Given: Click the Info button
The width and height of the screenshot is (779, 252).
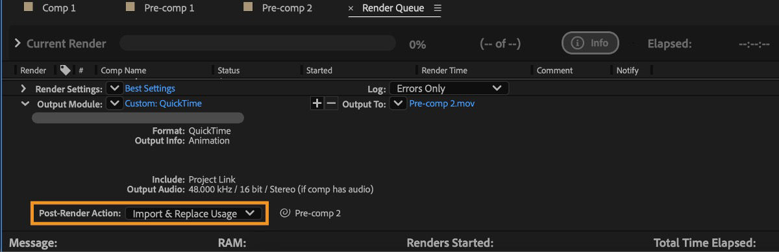Looking at the screenshot, I should tap(590, 44).
